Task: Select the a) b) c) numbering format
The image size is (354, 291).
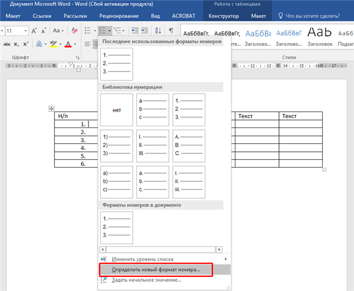Action: tap(117, 182)
